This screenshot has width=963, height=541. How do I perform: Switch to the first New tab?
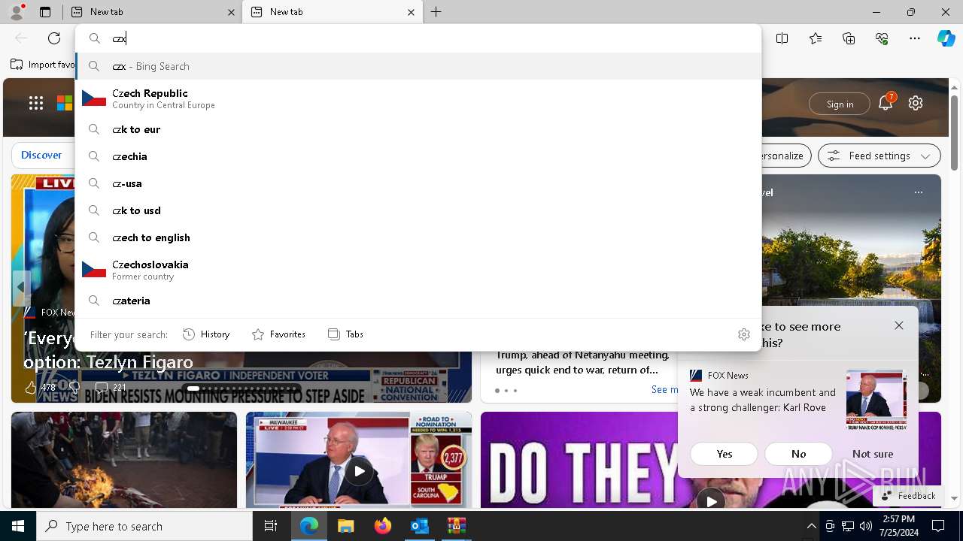tap(152, 12)
